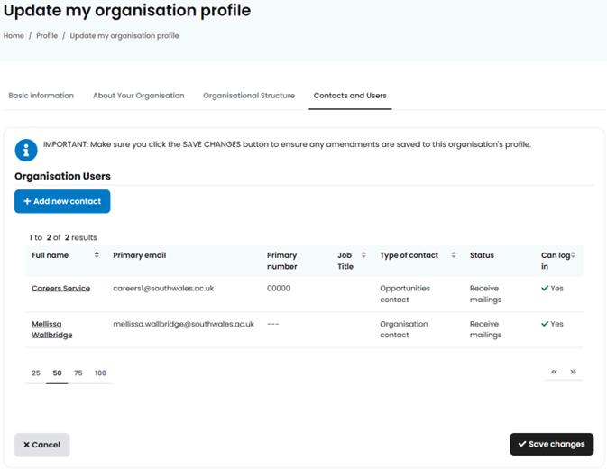Click the Cancel button
Screen dimensions: 607x470
(x=41, y=445)
